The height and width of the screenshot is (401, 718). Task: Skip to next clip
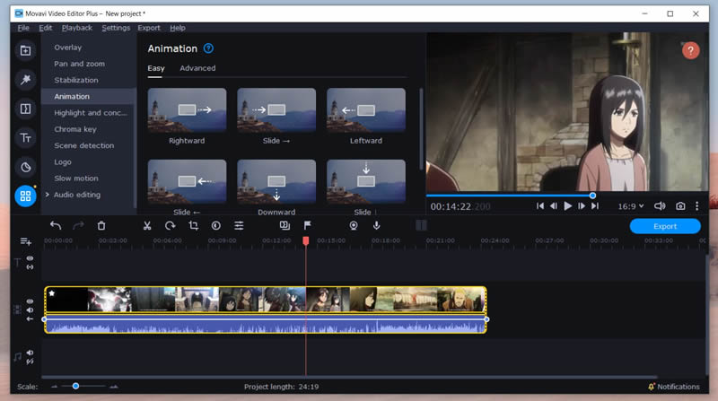595,206
